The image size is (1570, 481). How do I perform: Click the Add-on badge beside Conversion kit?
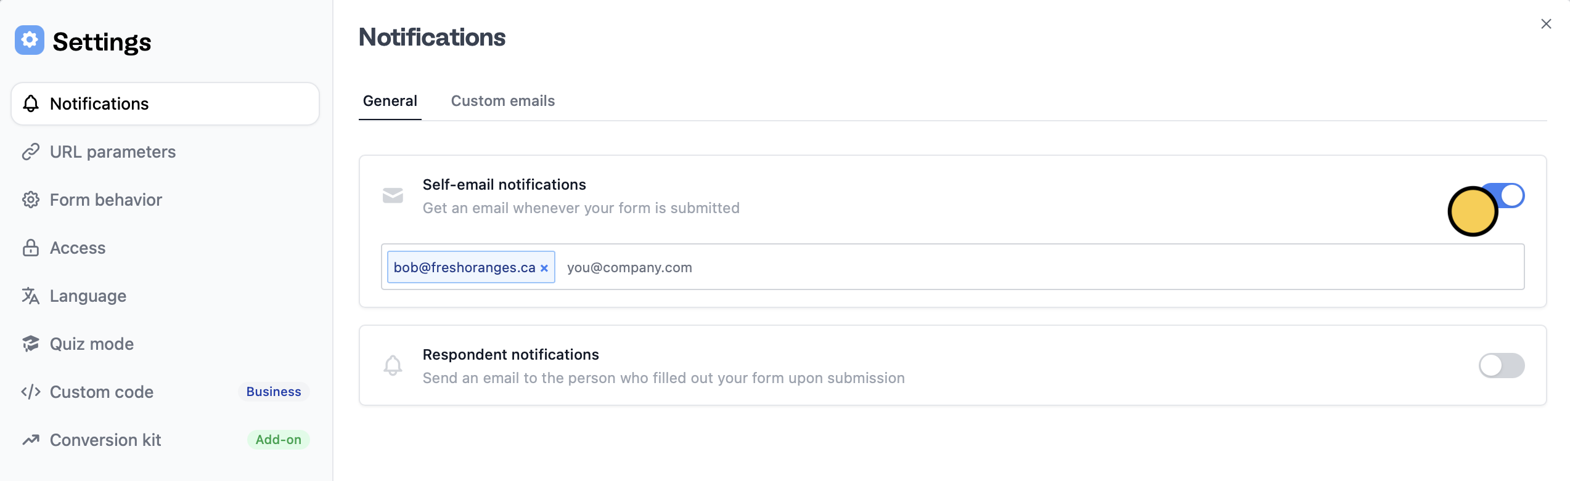tap(279, 440)
